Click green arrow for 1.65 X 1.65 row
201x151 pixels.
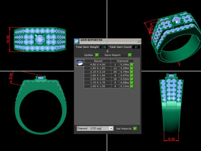tap(132, 75)
